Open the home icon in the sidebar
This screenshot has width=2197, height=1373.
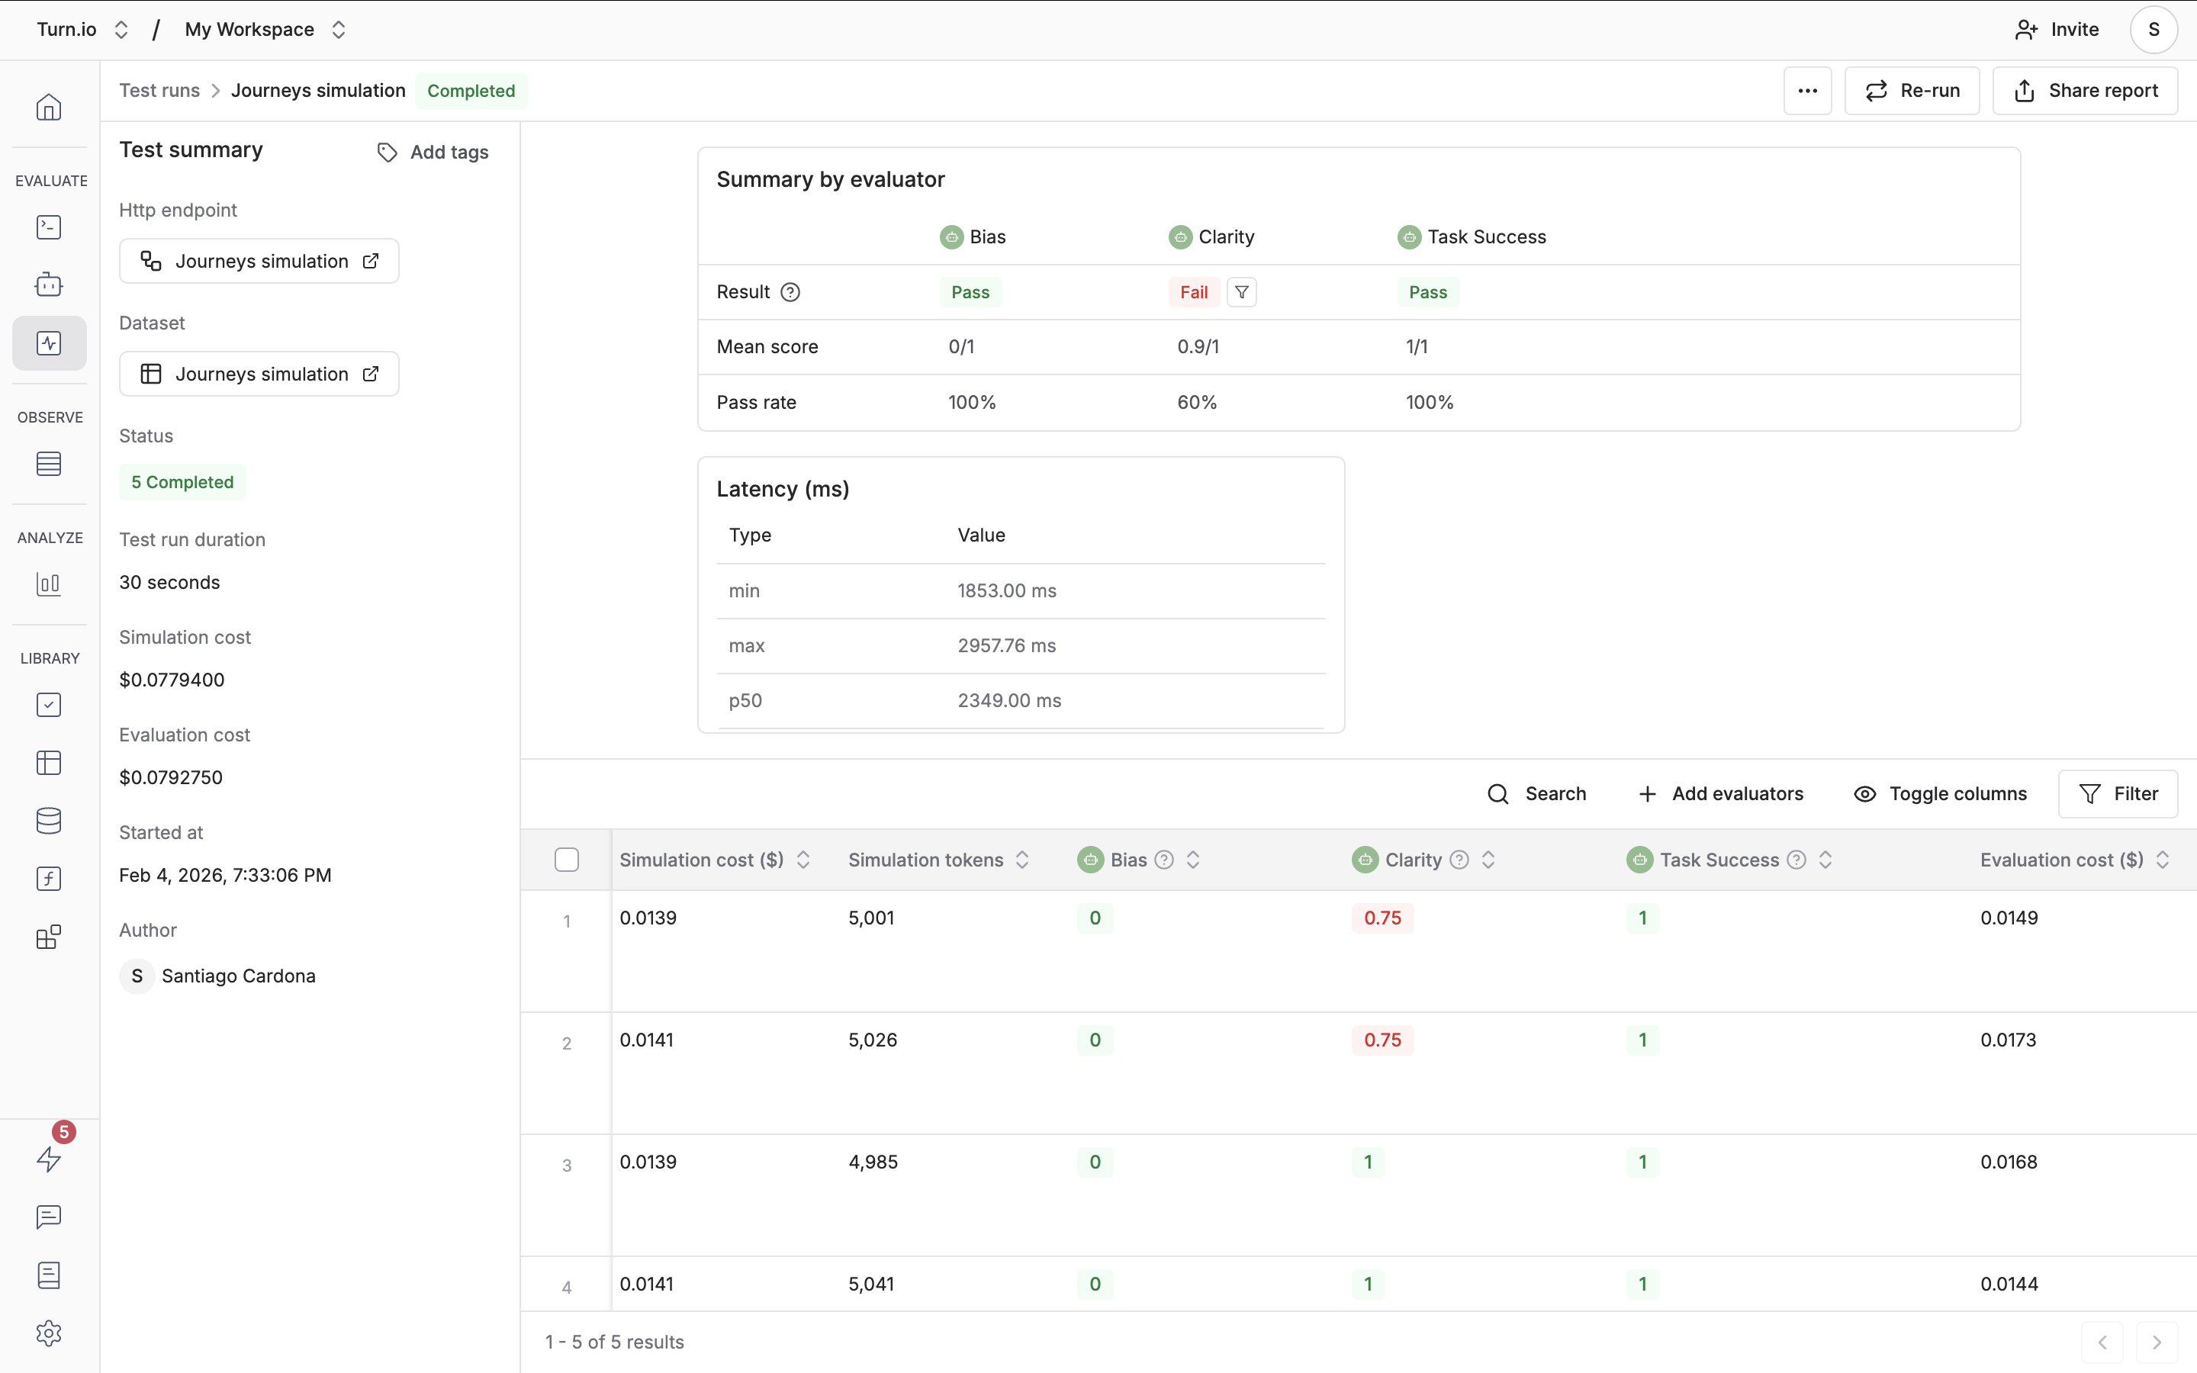(49, 107)
